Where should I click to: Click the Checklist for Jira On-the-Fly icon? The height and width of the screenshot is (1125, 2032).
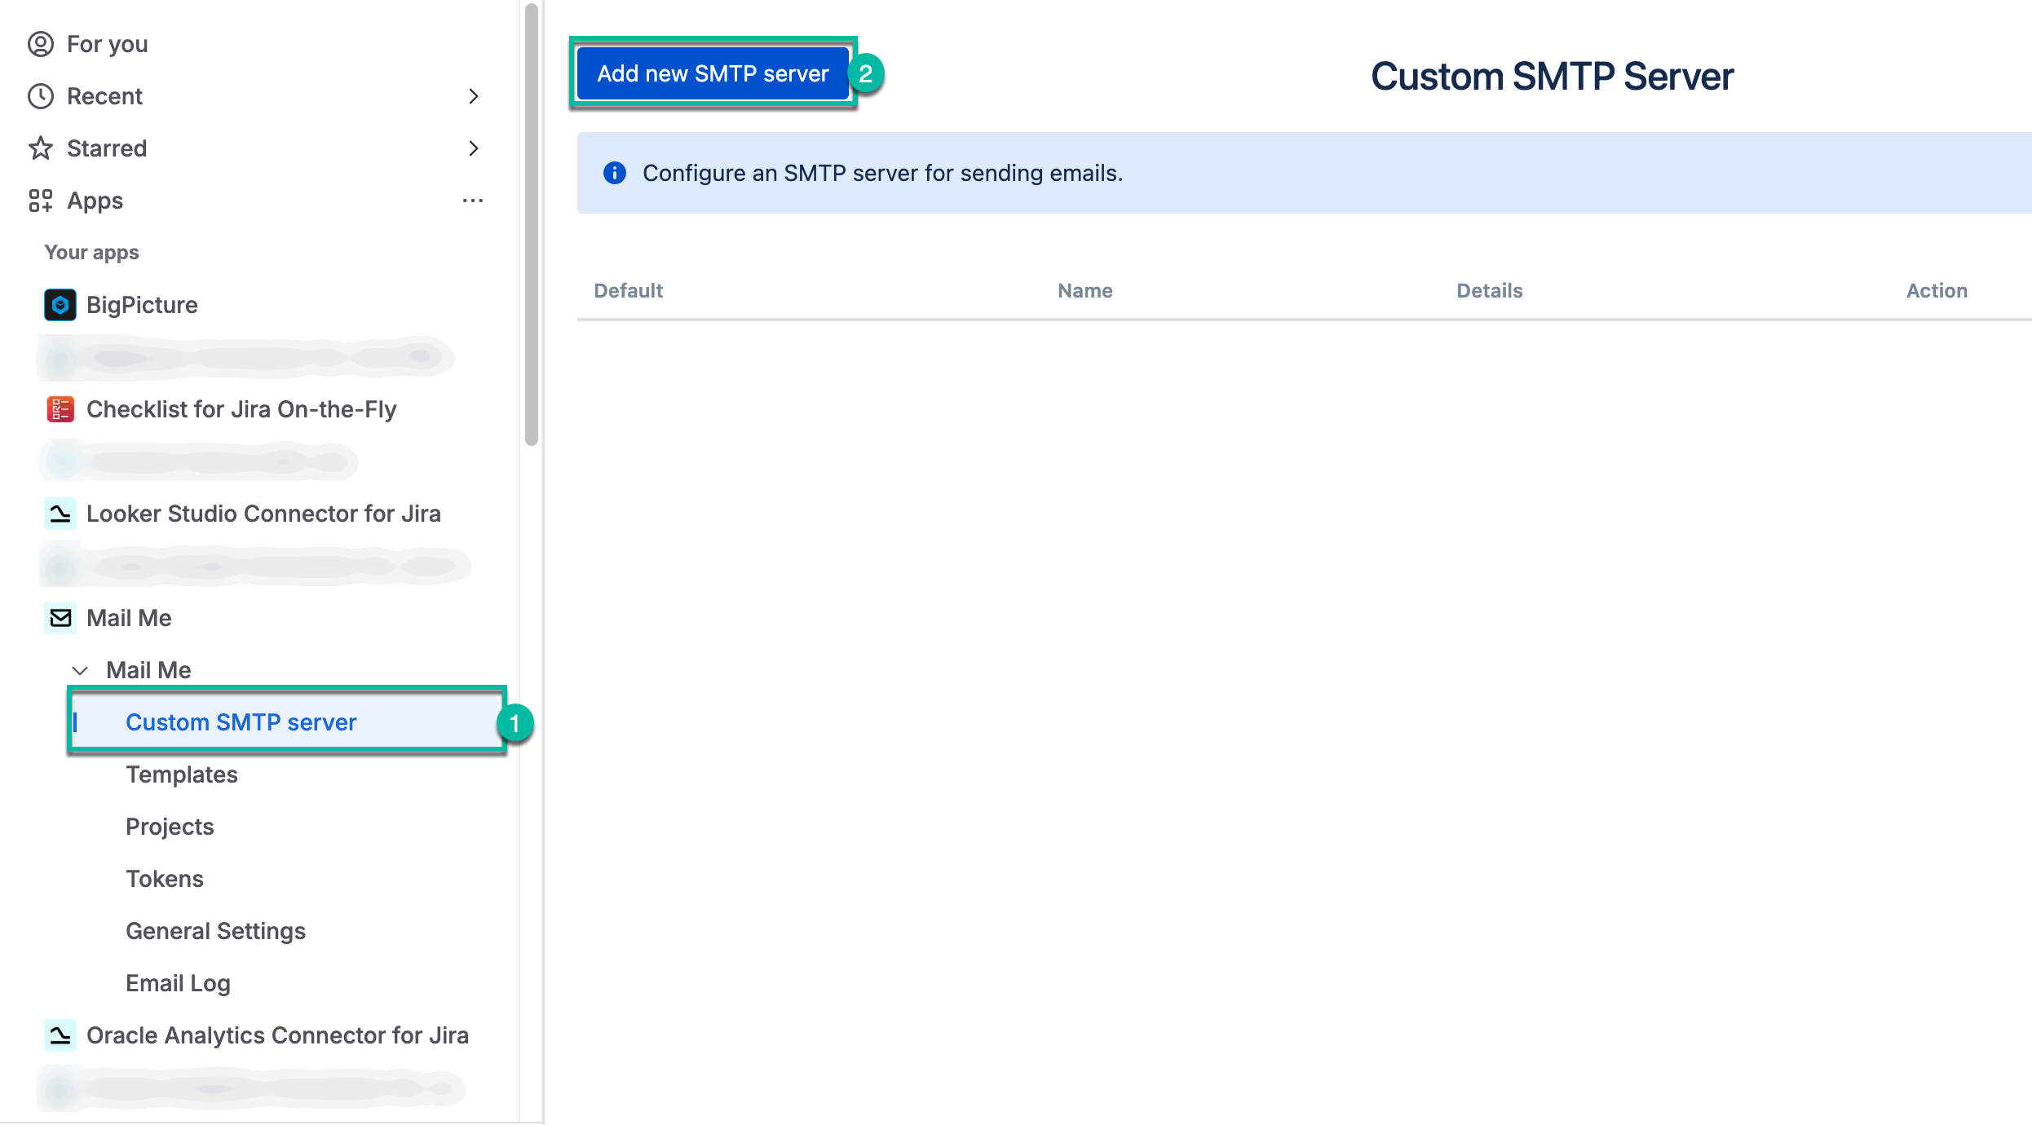coord(60,409)
